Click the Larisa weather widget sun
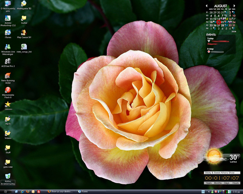The image size is (243, 194). tap(214, 156)
